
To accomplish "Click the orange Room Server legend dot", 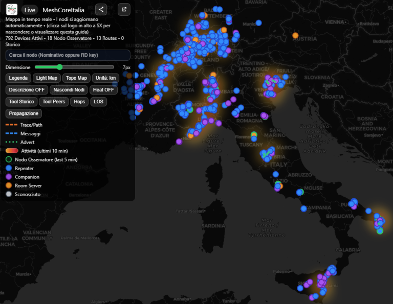I will pos(9,185).
